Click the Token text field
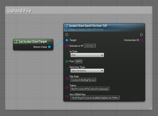 point(89,89)
